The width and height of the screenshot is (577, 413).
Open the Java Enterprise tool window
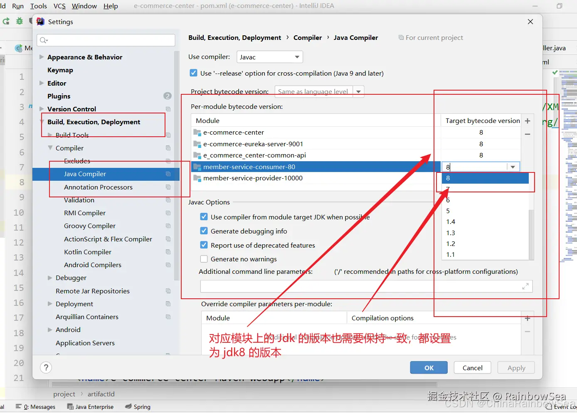pos(90,407)
